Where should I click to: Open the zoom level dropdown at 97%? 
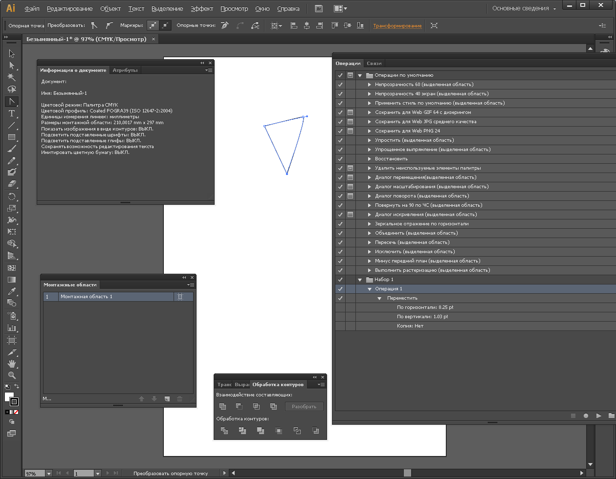tap(48, 474)
